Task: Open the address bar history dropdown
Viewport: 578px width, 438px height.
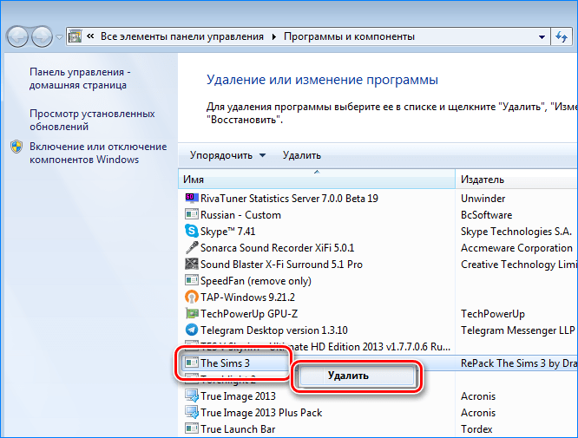Action: [x=542, y=36]
